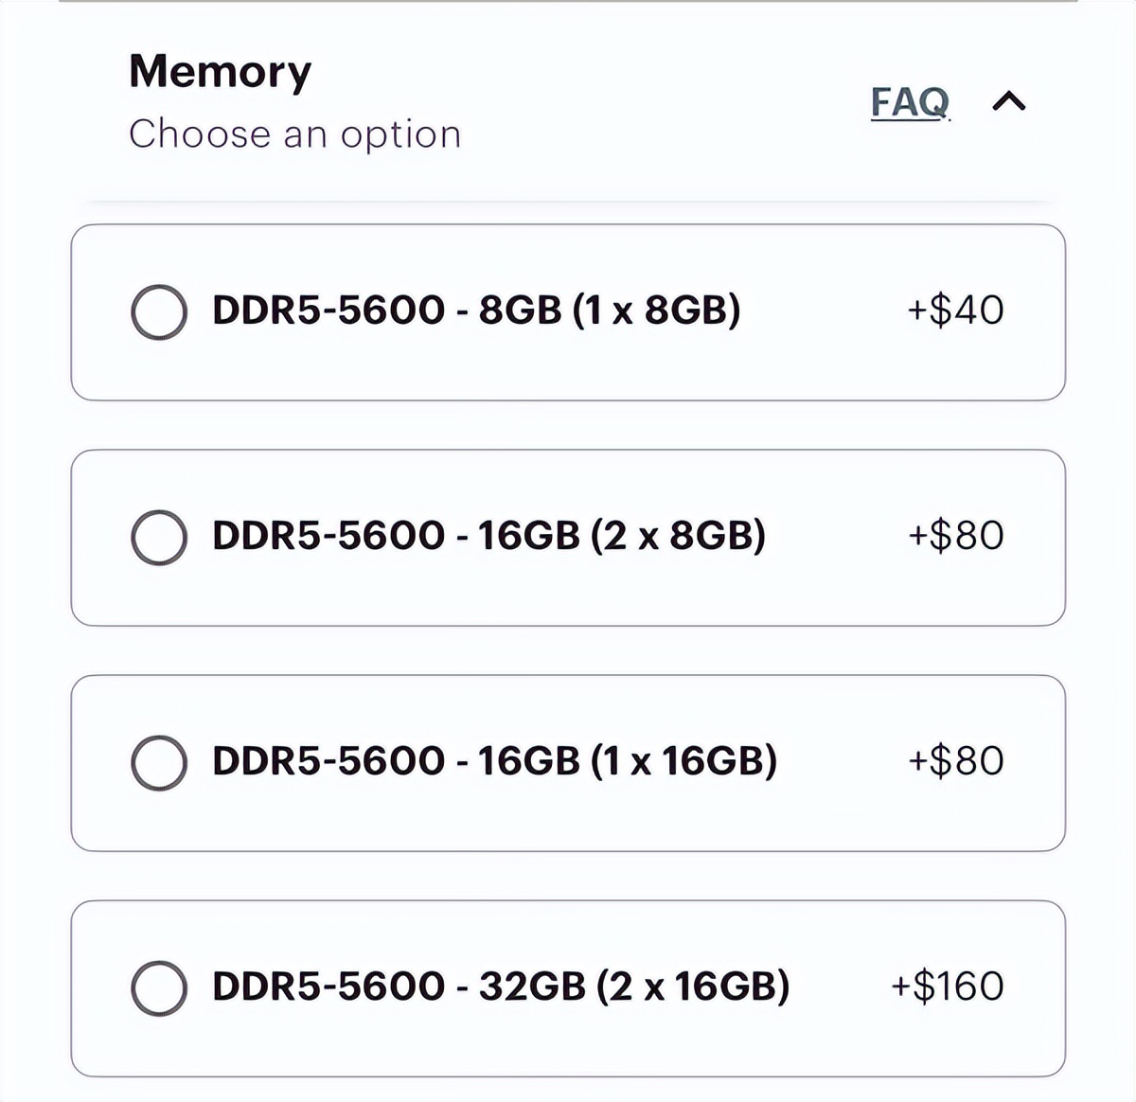The width and height of the screenshot is (1136, 1102).
Task: Click the +$80 price on the 16GB (1 x 16GB) card
Action: pos(956,759)
